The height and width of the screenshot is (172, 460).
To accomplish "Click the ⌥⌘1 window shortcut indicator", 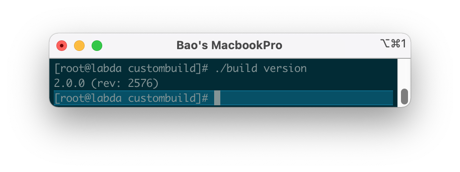I will point(393,44).
